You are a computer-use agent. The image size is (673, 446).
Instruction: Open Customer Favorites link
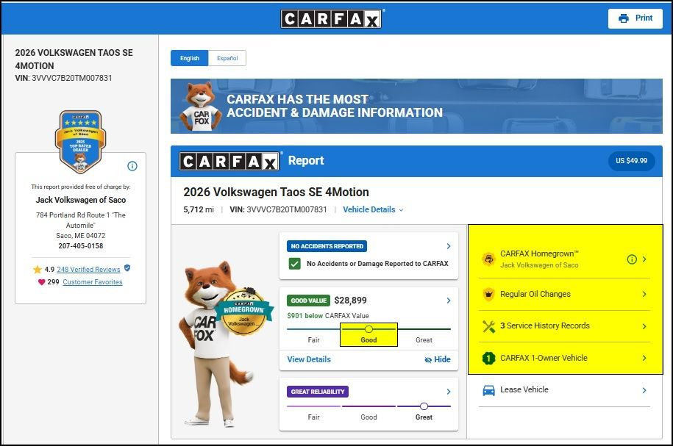click(x=92, y=281)
